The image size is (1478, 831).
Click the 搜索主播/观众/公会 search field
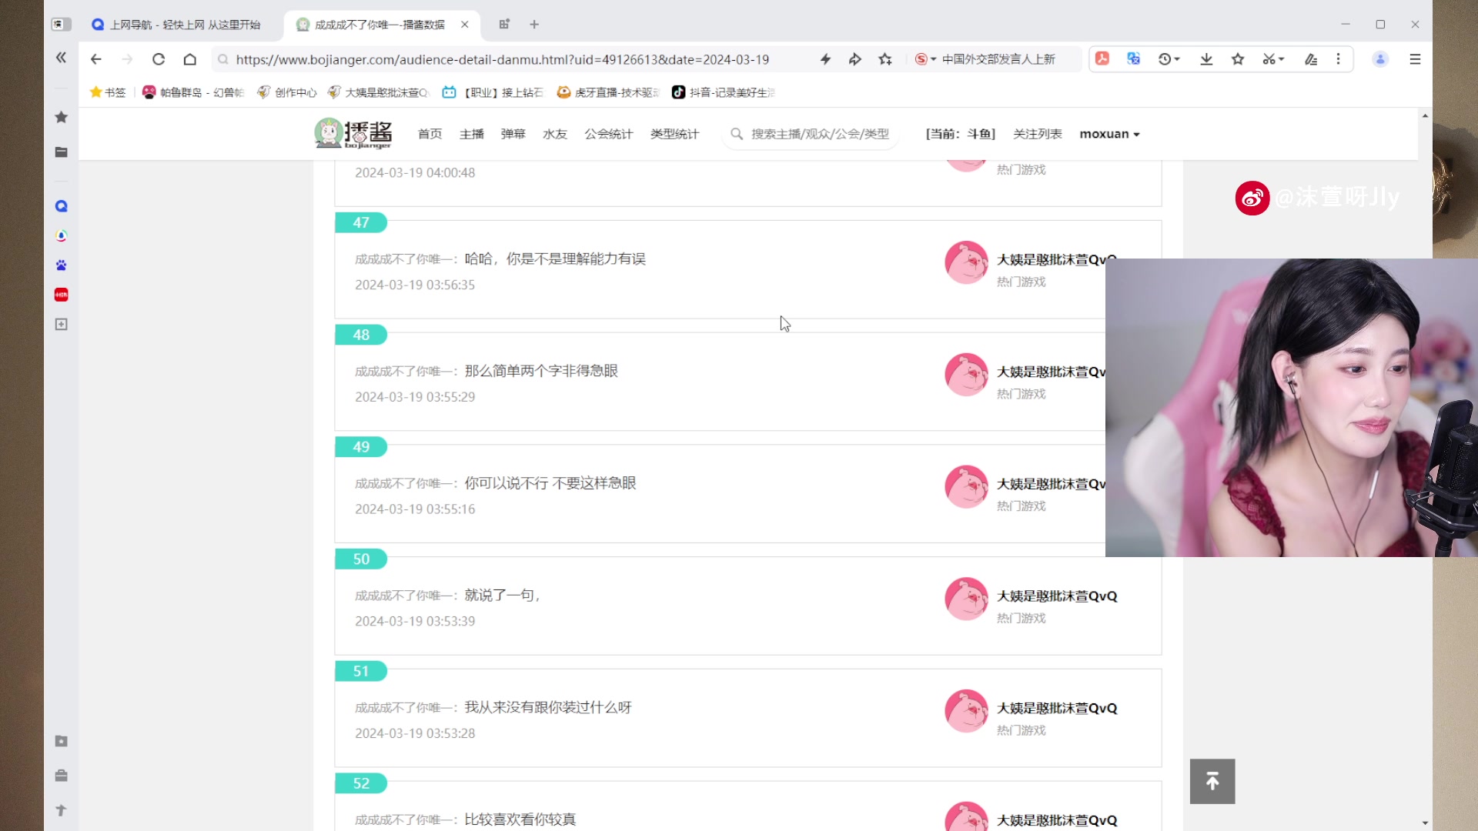click(819, 134)
